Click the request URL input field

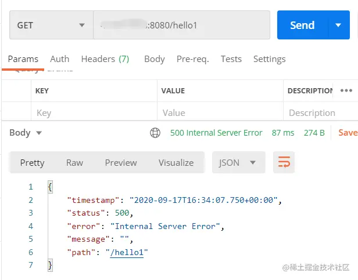tap(181, 26)
